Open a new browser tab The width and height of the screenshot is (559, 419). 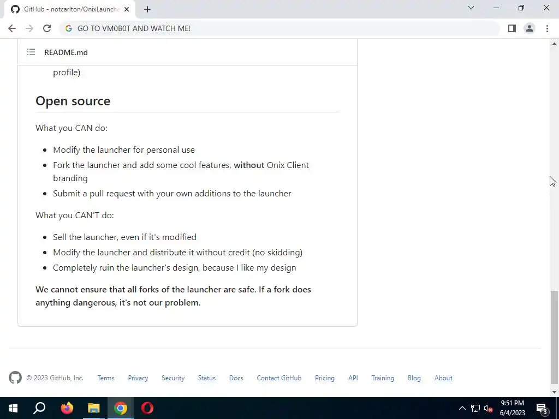(x=147, y=10)
